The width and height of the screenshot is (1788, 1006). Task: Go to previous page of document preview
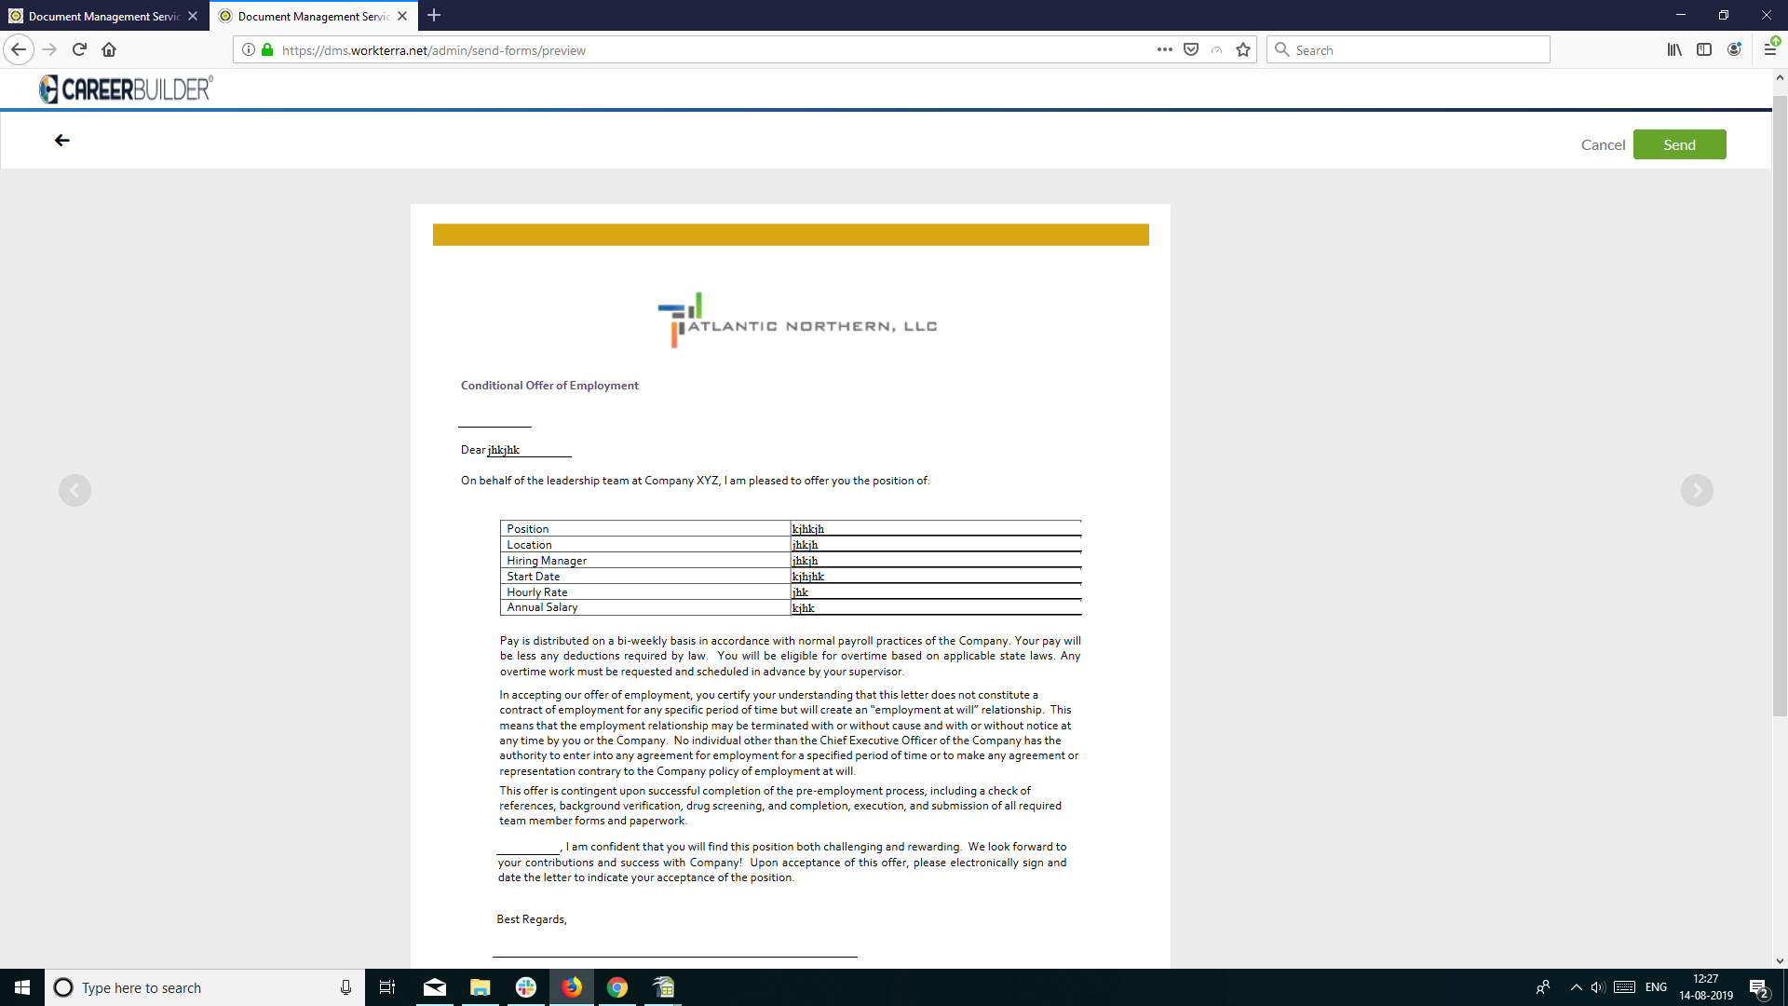click(74, 491)
